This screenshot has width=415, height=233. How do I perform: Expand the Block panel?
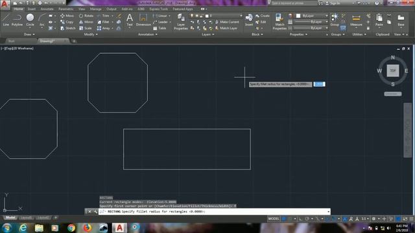257,34
